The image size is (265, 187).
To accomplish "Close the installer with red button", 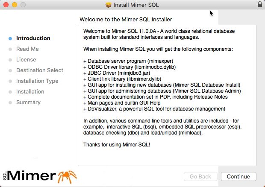I will pos(6,5).
